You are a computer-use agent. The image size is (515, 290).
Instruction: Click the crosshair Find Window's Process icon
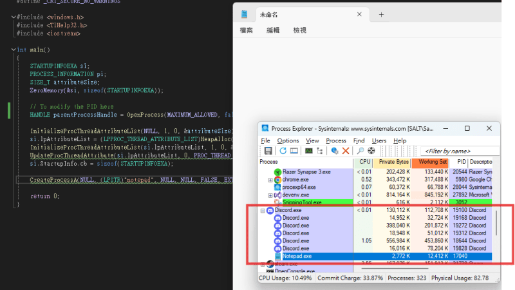[371, 151]
